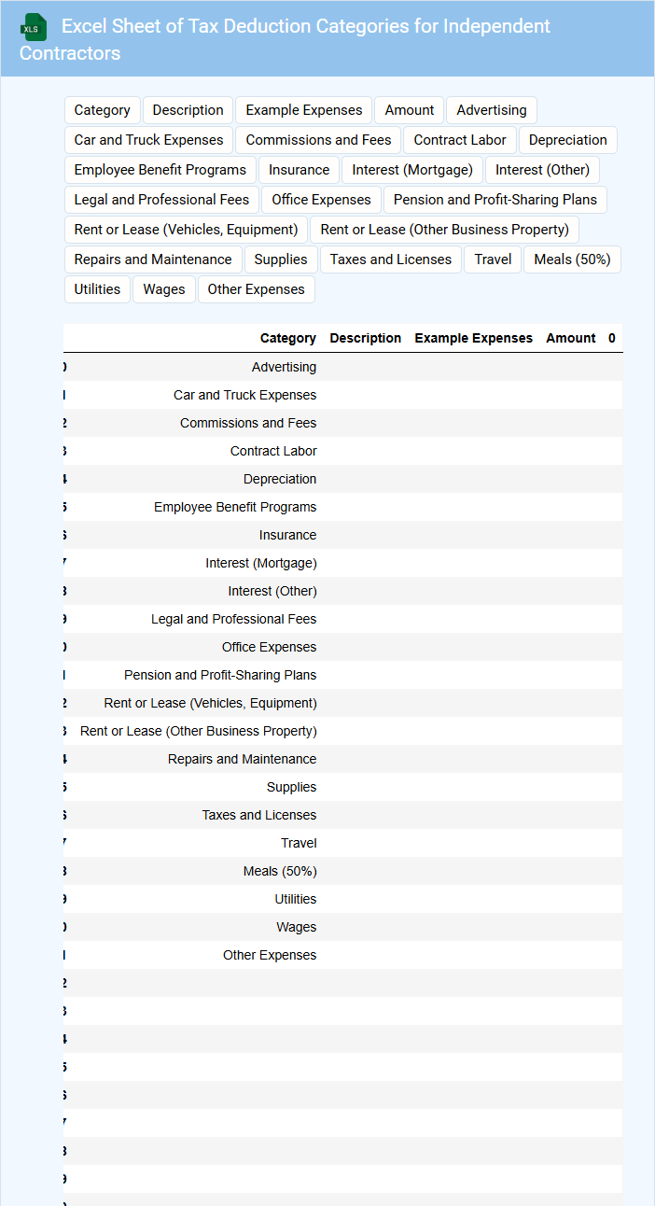655x1206 pixels.
Task: Click the Depreciation table cell
Action: coord(280,479)
